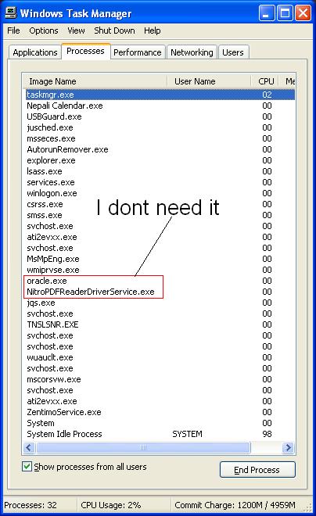Switch to the Performance tab
This screenshot has width=316, height=516.
click(137, 52)
